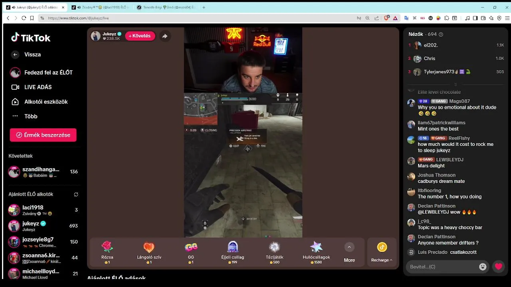Image resolution: width=511 pixels, height=287 pixels.
Task: Open Brave Shields icon
Action: click(x=386, y=18)
